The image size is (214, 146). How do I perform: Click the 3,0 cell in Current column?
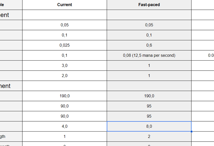[x=64, y=66]
